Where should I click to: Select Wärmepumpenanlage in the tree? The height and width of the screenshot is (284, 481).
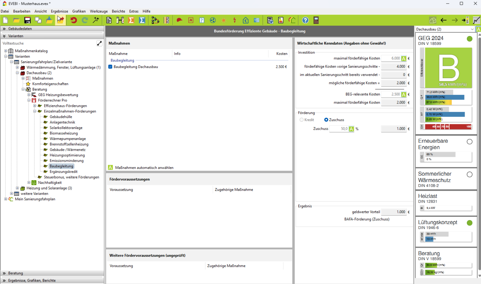68,139
